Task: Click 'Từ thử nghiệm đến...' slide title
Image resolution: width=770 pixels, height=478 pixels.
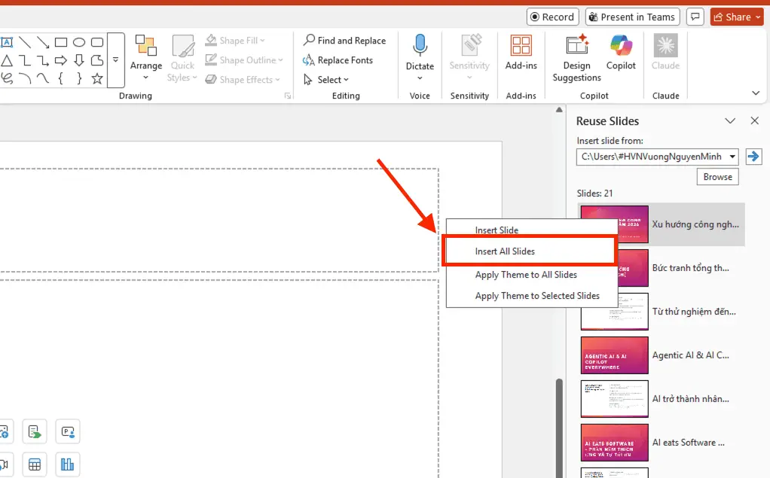Action: (694, 311)
